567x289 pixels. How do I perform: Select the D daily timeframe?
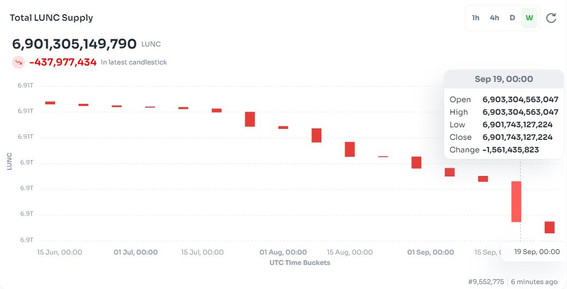[x=512, y=18]
